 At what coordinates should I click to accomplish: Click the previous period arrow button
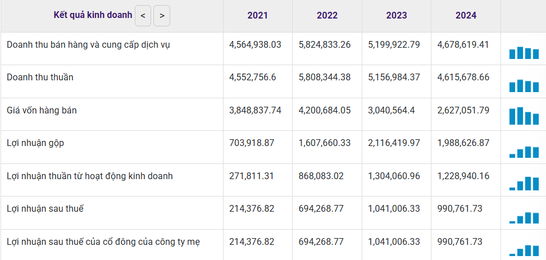point(143,16)
